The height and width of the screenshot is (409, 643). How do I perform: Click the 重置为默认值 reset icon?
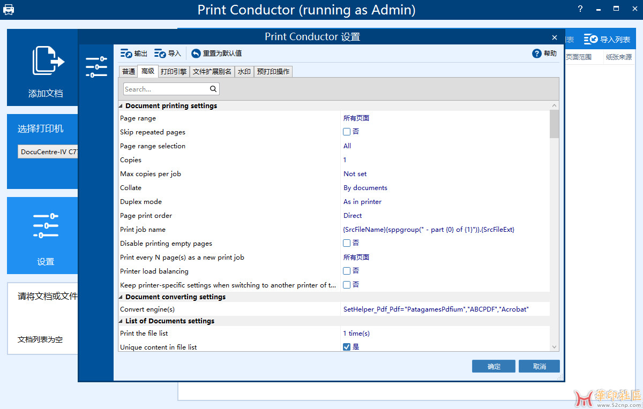(x=196, y=54)
